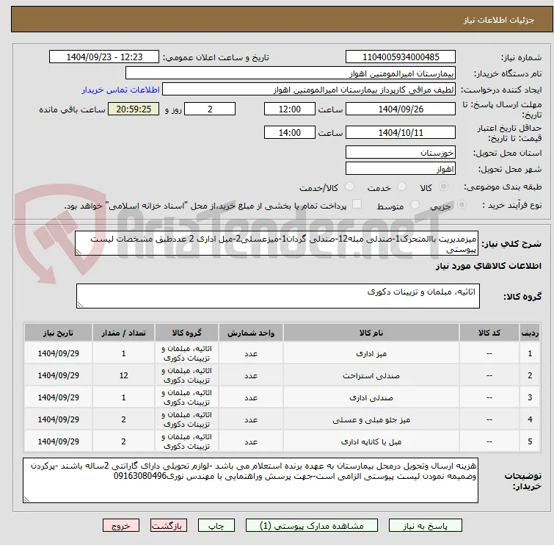
Task: Click the واحد شمارش column header
Action: pyautogui.click(x=251, y=333)
